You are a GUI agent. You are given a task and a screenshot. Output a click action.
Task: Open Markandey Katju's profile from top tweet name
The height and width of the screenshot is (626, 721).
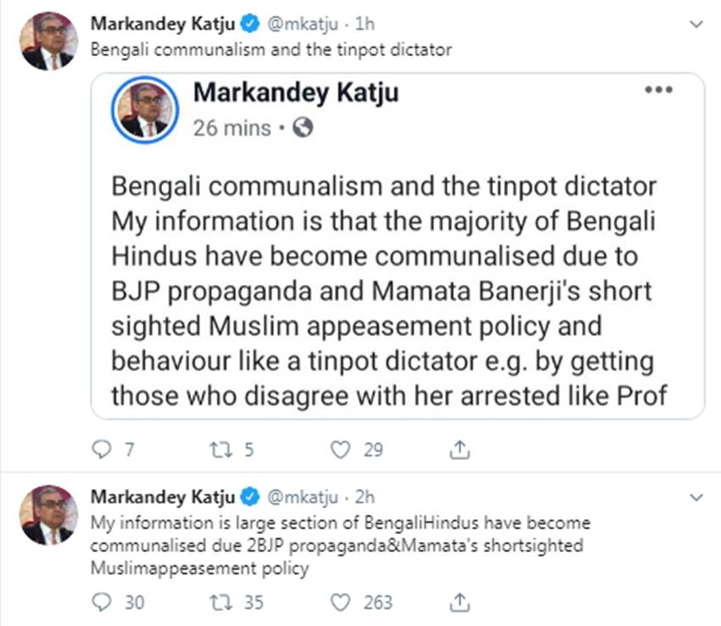click(161, 25)
